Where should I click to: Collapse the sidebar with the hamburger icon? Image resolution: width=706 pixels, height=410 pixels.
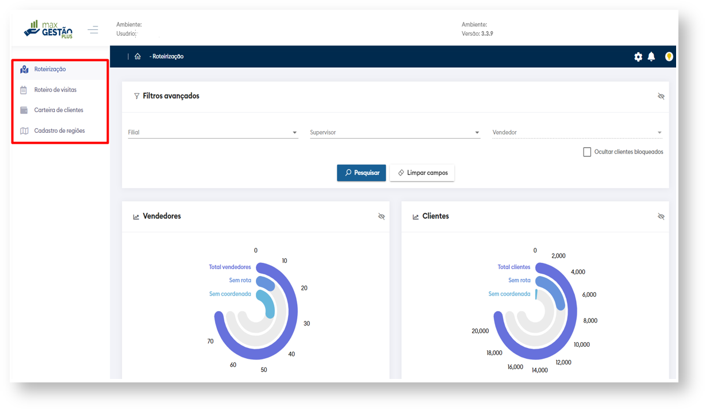93,29
